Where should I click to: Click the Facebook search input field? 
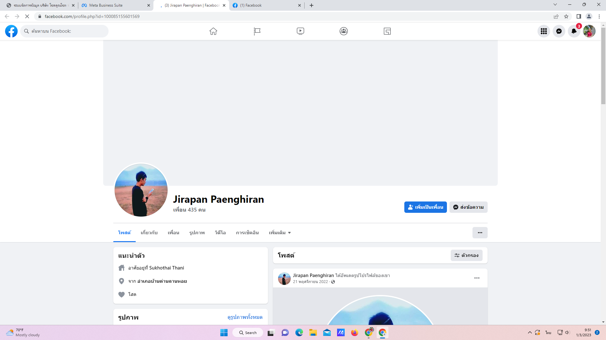[x=68, y=31]
